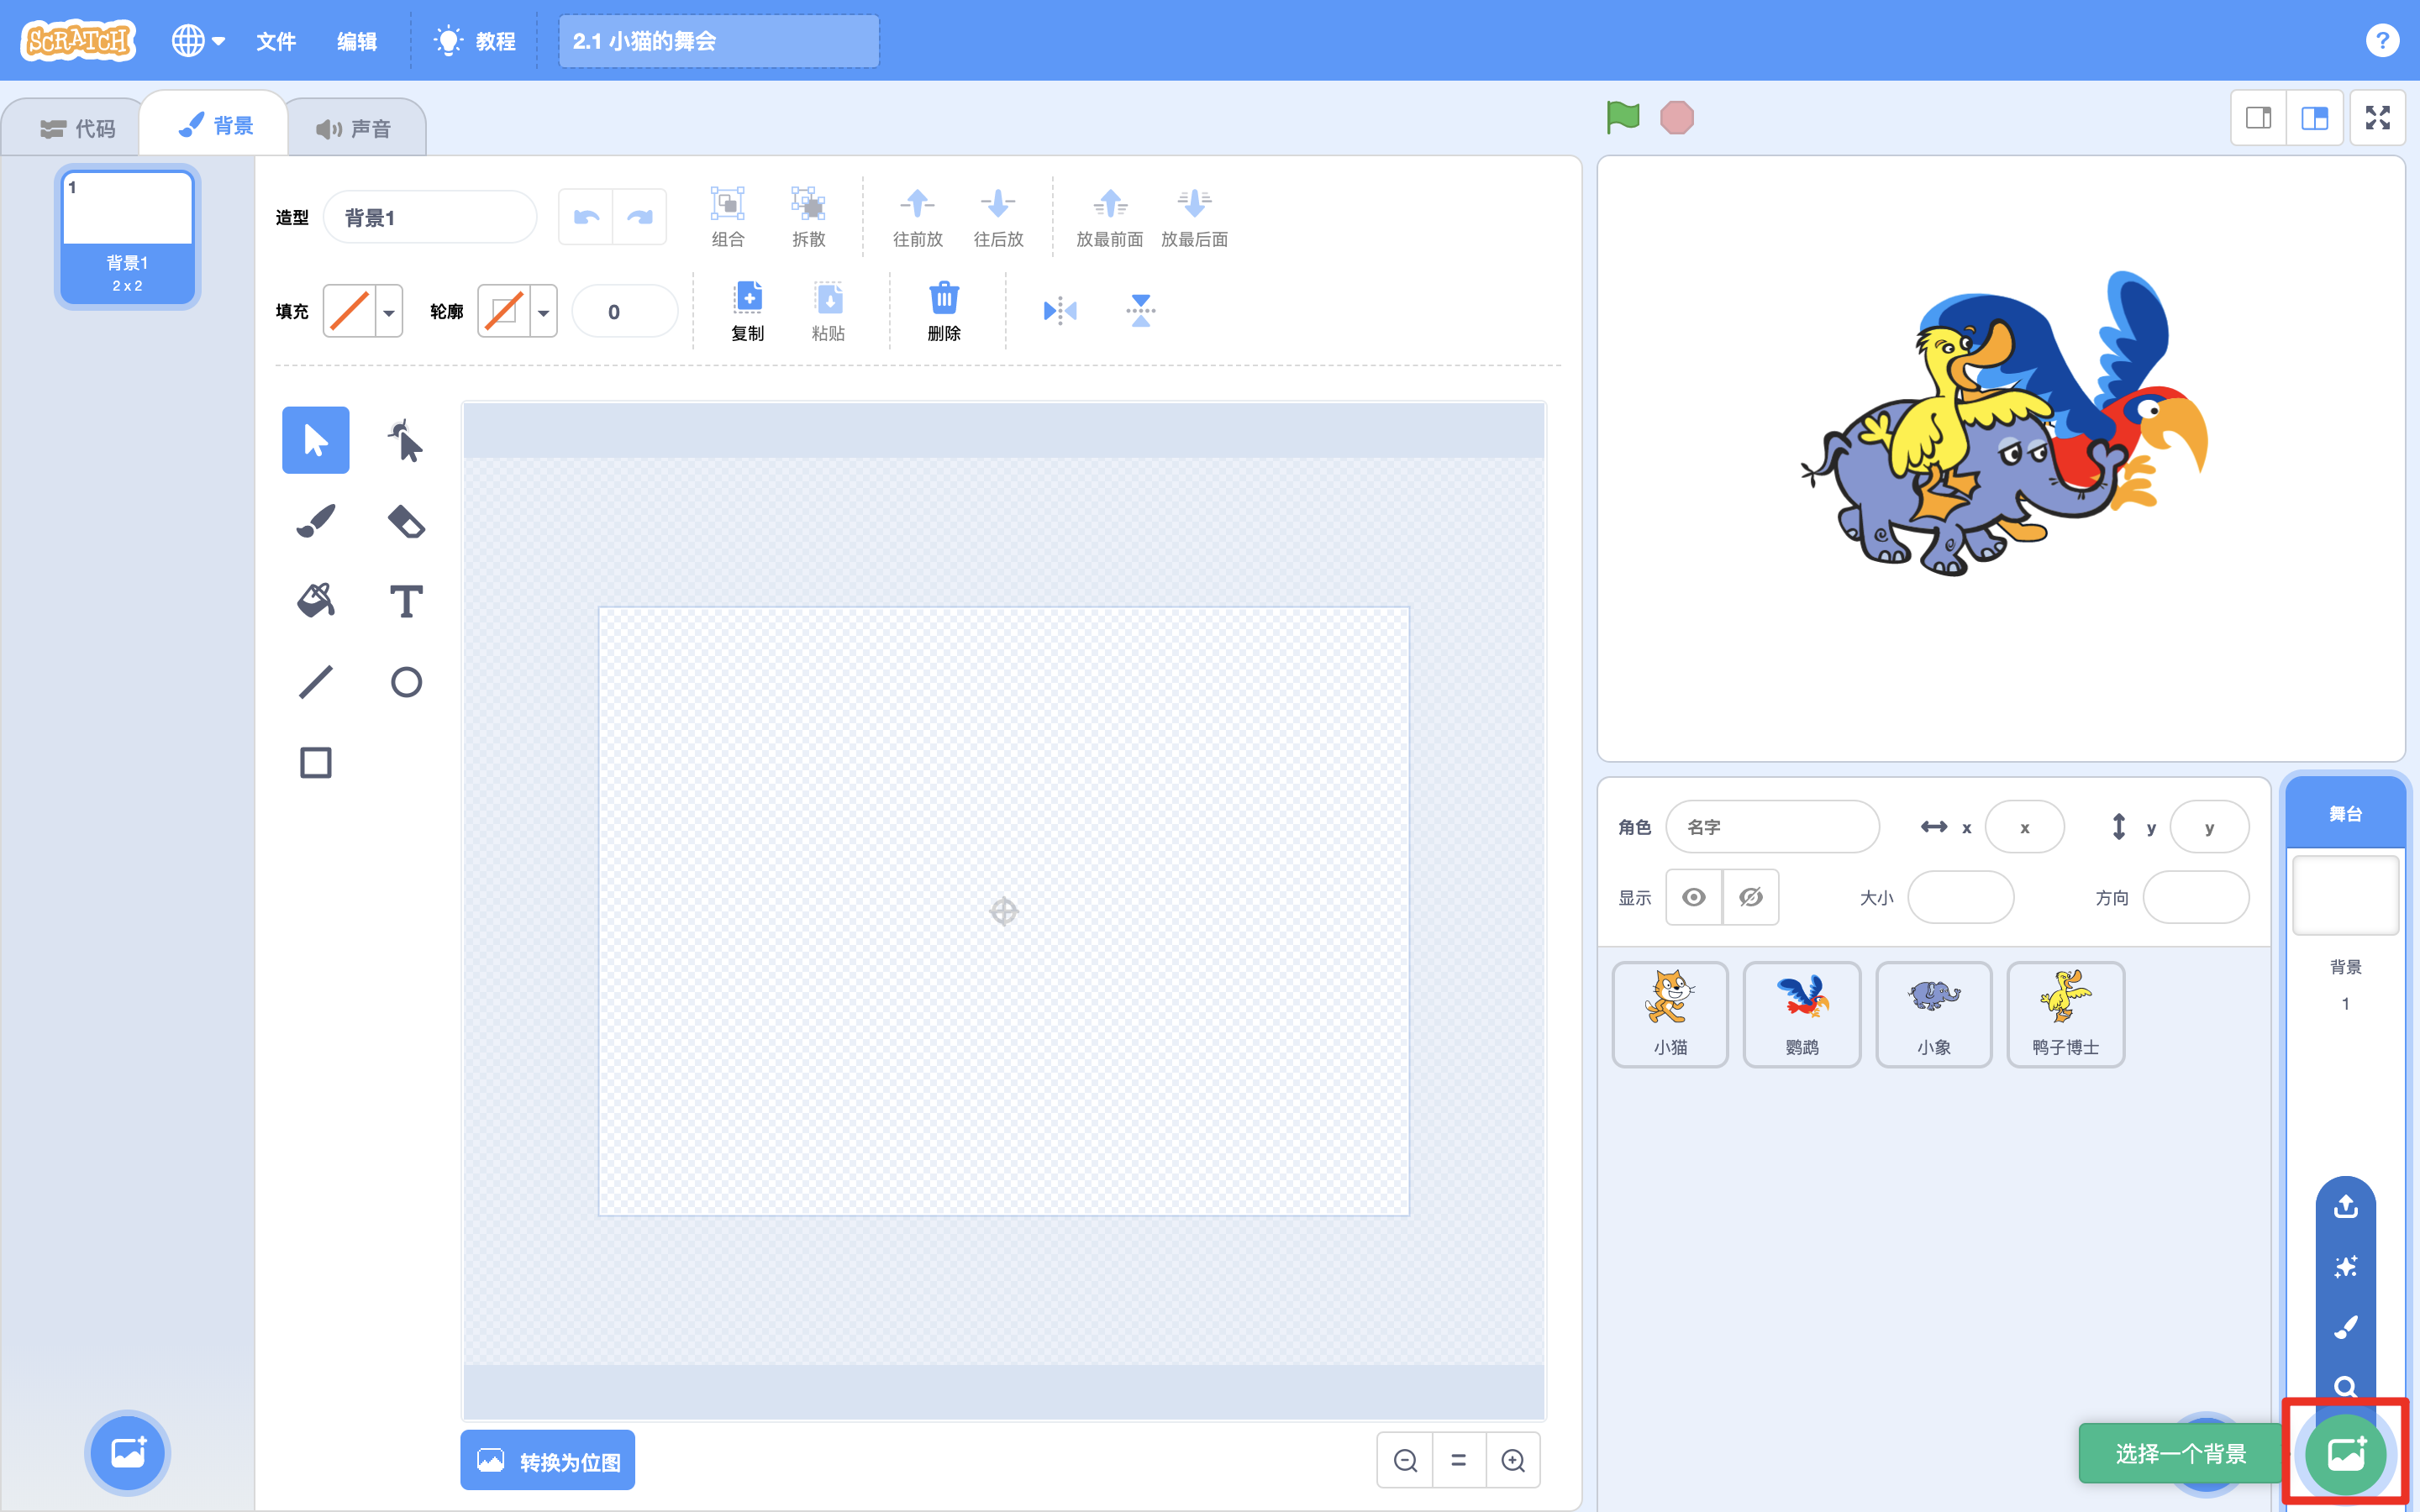2420x1512 pixels.
Task: Click the redo arrow
Action: (640, 217)
